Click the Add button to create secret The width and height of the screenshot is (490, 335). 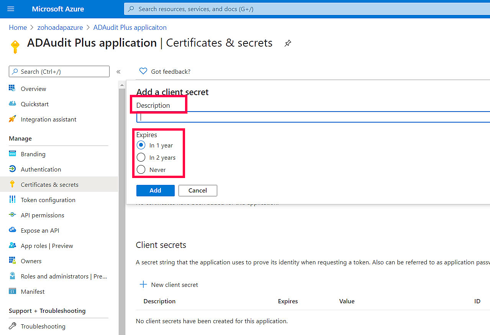pos(155,190)
